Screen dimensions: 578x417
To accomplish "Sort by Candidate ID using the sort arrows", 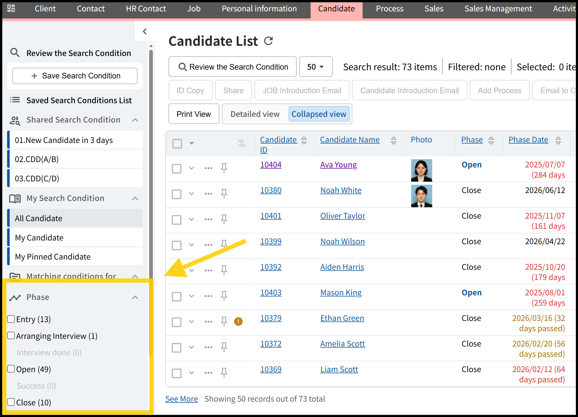I will pos(304,140).
